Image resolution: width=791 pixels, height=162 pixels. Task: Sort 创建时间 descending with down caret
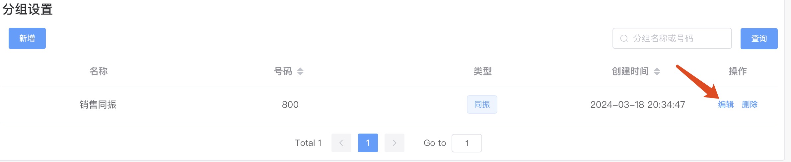click(657, 73)
